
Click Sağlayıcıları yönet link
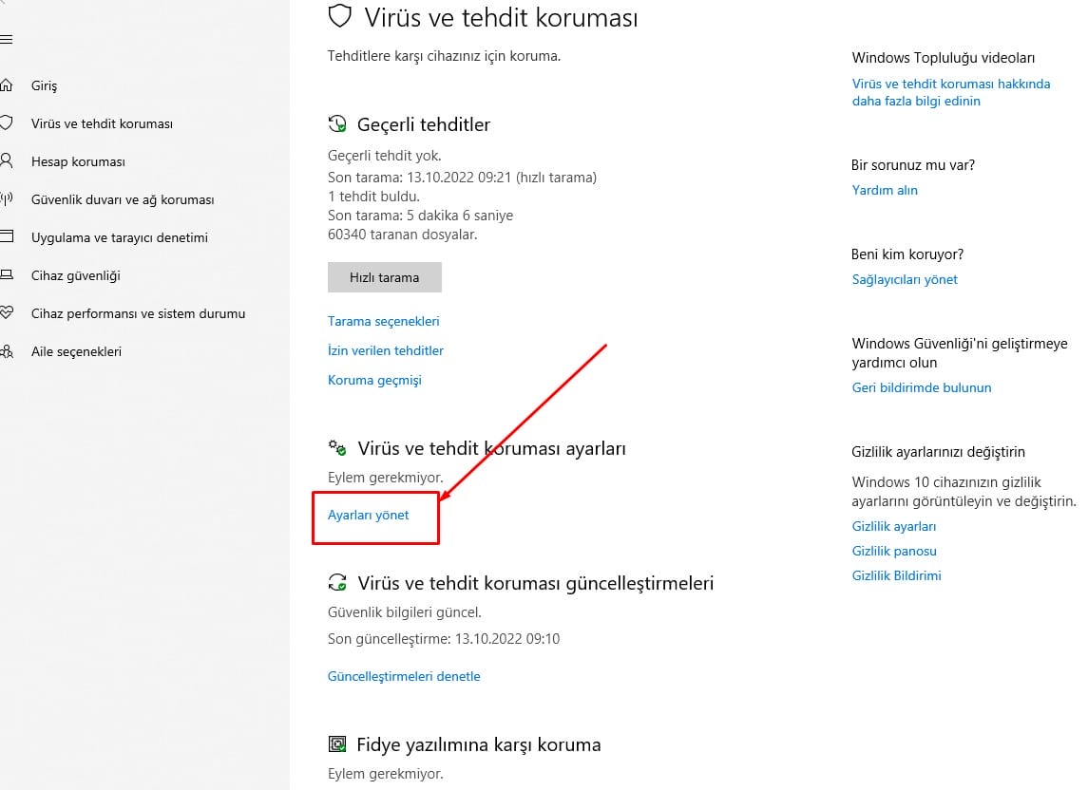pyautogui.click(x=905, y=279)
